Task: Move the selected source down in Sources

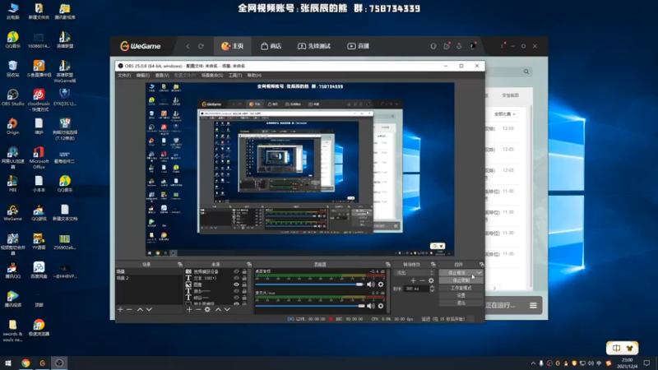Action: (x=227, y=309)
